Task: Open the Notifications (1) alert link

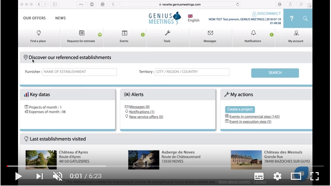Action: pos(142,112)
